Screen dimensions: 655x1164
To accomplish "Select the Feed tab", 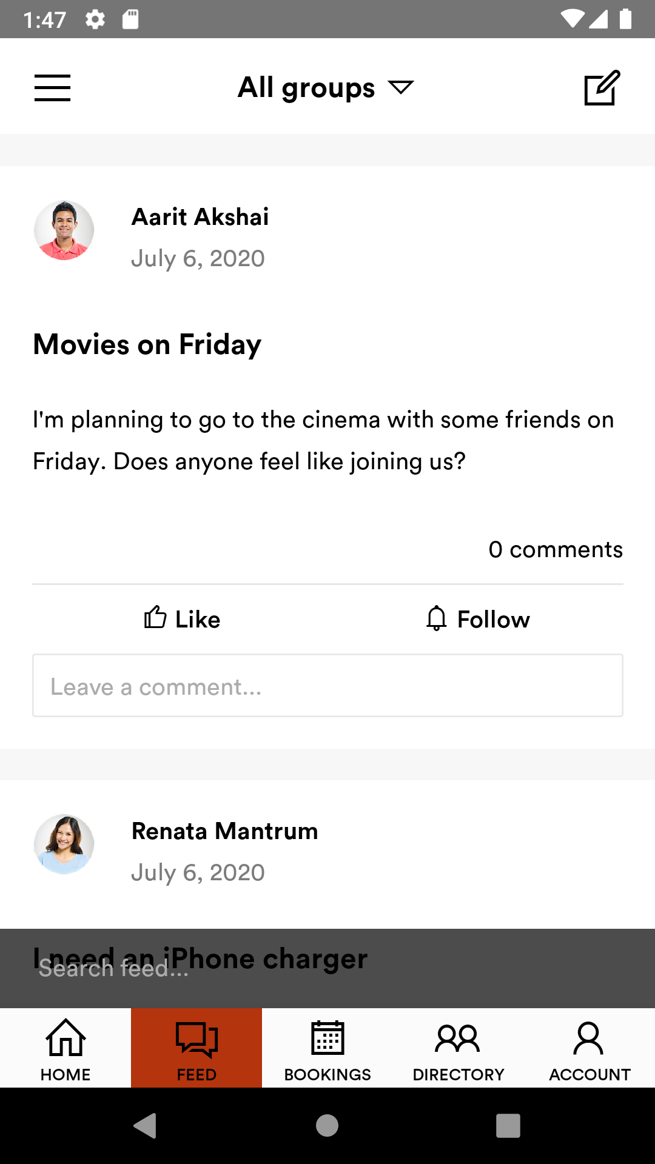I will point(196,1048).
